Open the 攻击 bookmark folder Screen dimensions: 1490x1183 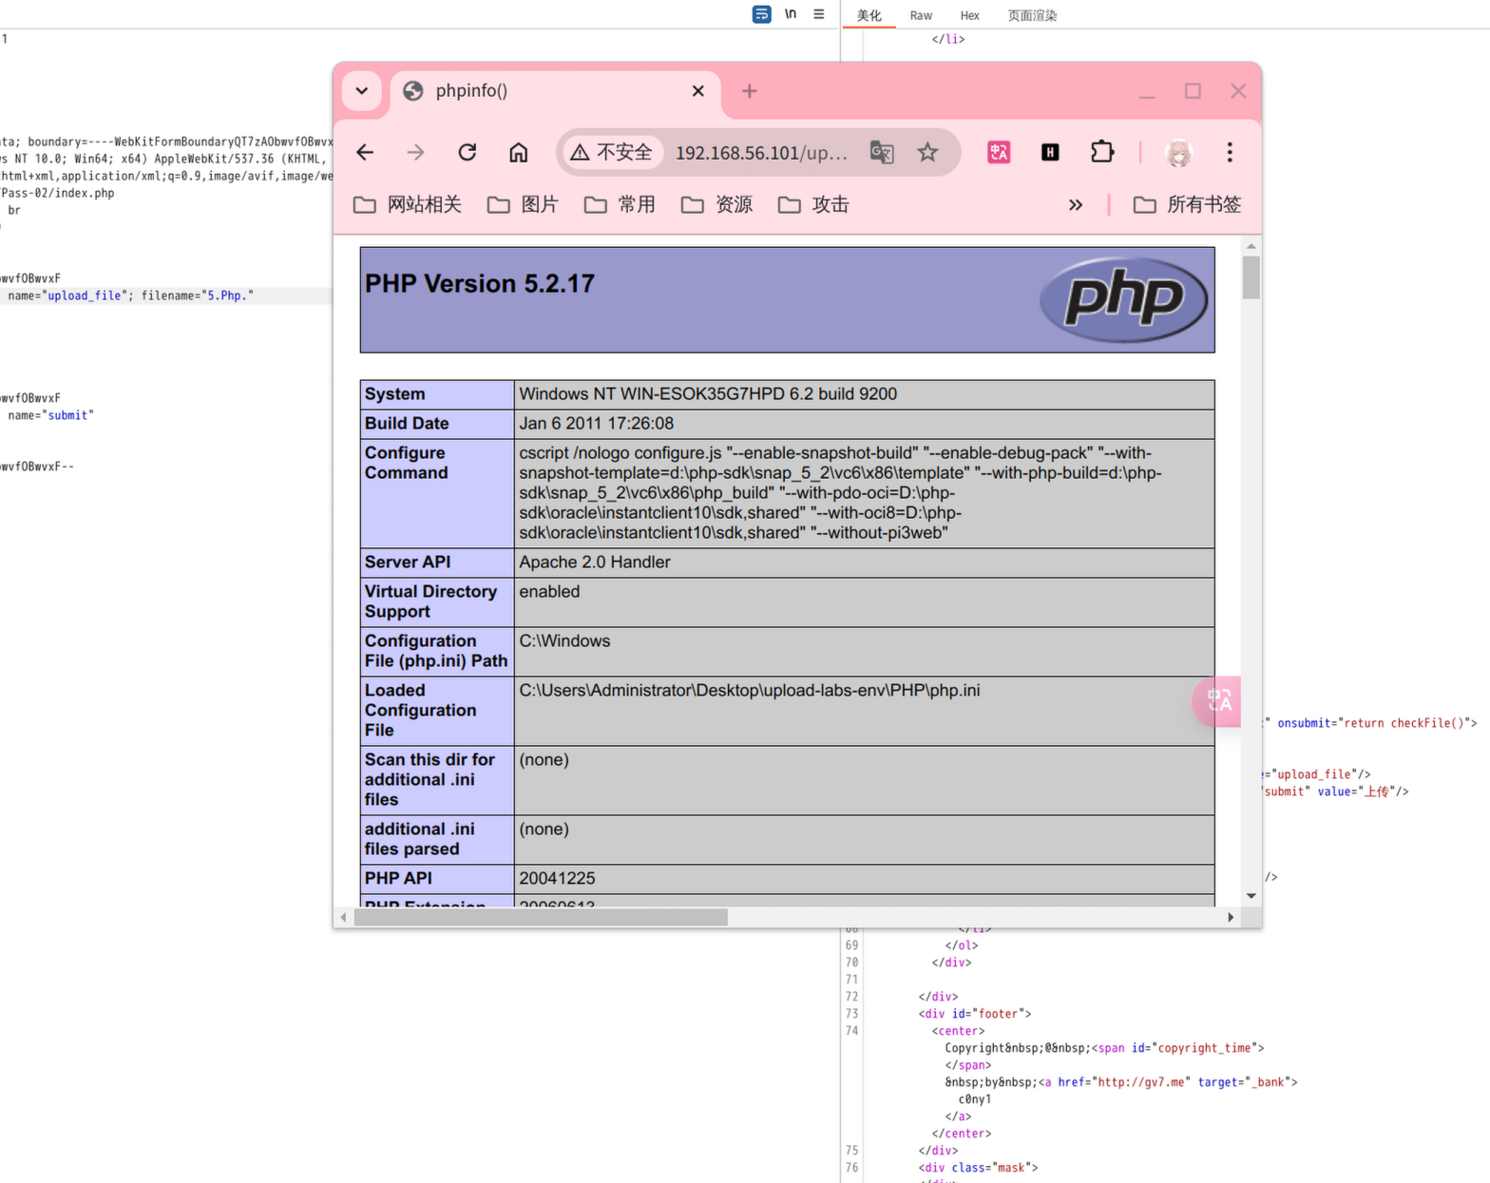pos(813,204)
